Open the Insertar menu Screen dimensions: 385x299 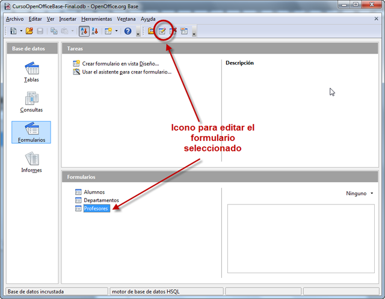(x=67, y=19)
